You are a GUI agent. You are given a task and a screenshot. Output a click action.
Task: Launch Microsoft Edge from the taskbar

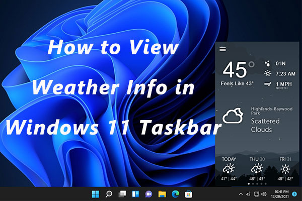175,194
